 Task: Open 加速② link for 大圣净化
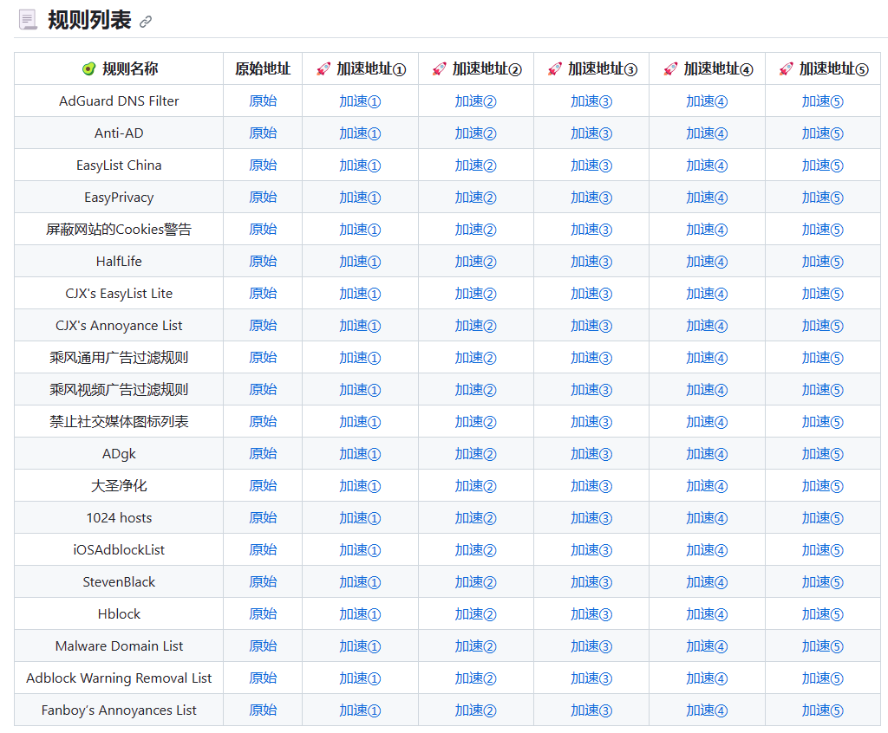[476, 486]
